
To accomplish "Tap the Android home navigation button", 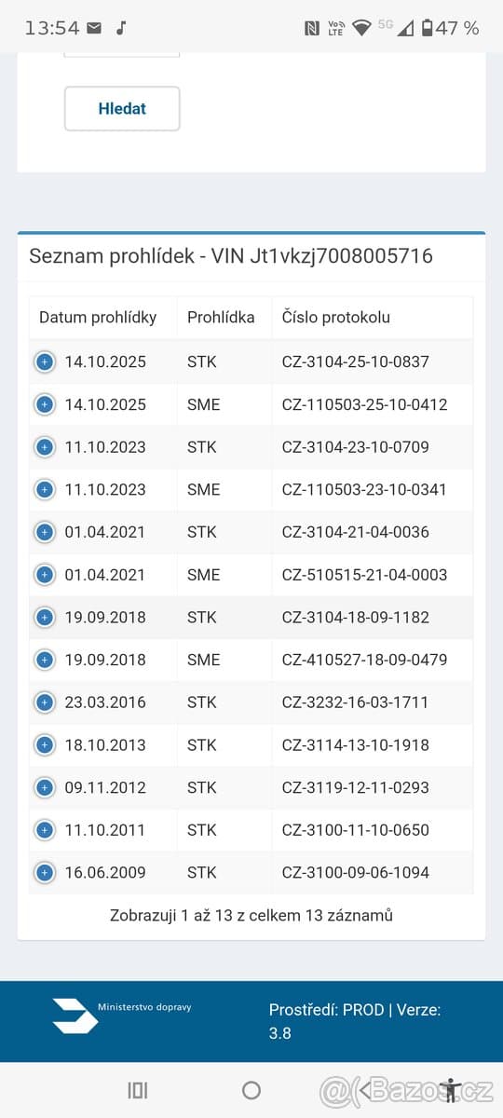I will pyautogui.click(x=251, y=1090).
